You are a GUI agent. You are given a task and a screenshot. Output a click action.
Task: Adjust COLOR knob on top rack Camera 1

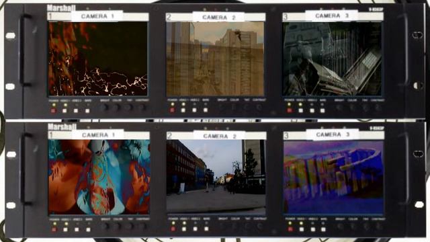point(116,108)
